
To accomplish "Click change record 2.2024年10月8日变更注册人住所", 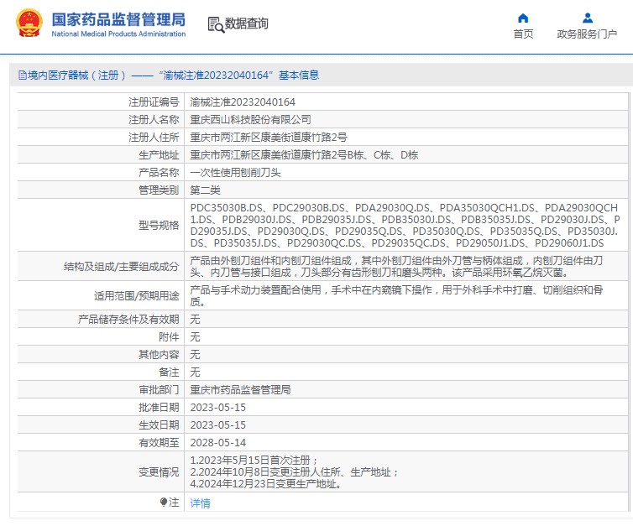I will click(x=295, y=472).
